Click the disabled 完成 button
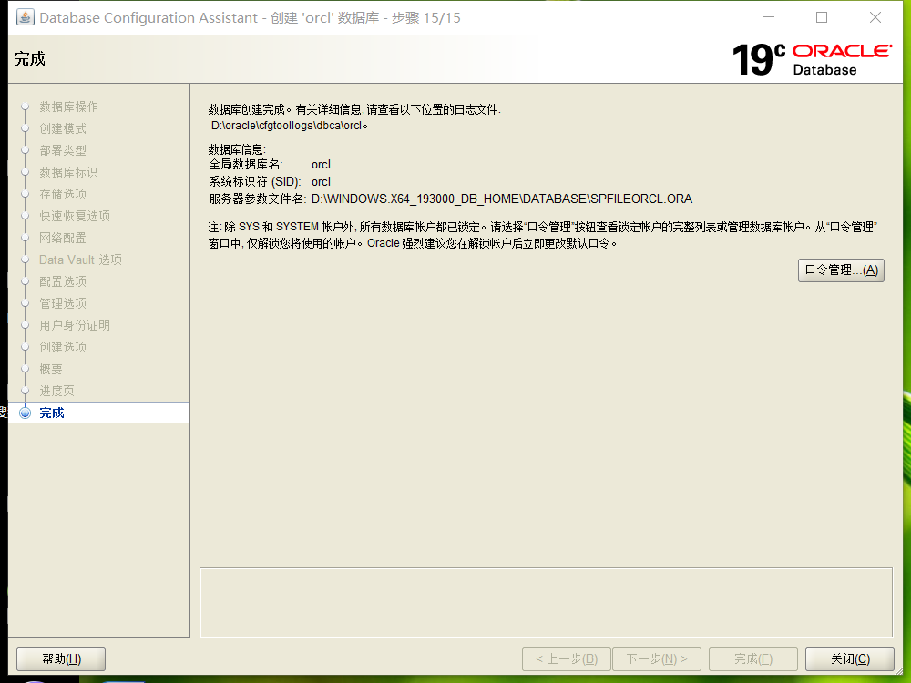Image resolution: width=911 pixels, height=683 pixels. [x=752, y=658]
